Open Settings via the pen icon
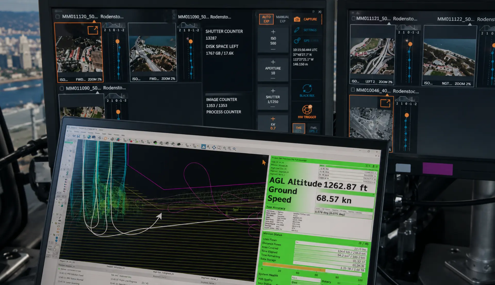Screen dimensions: 495x285 click(x=297, y=30)
